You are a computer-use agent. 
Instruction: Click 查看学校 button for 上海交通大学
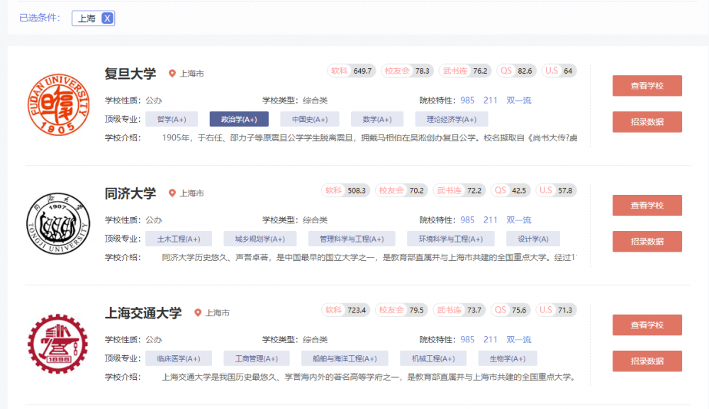pyautogui.click(x=647, y=325)
